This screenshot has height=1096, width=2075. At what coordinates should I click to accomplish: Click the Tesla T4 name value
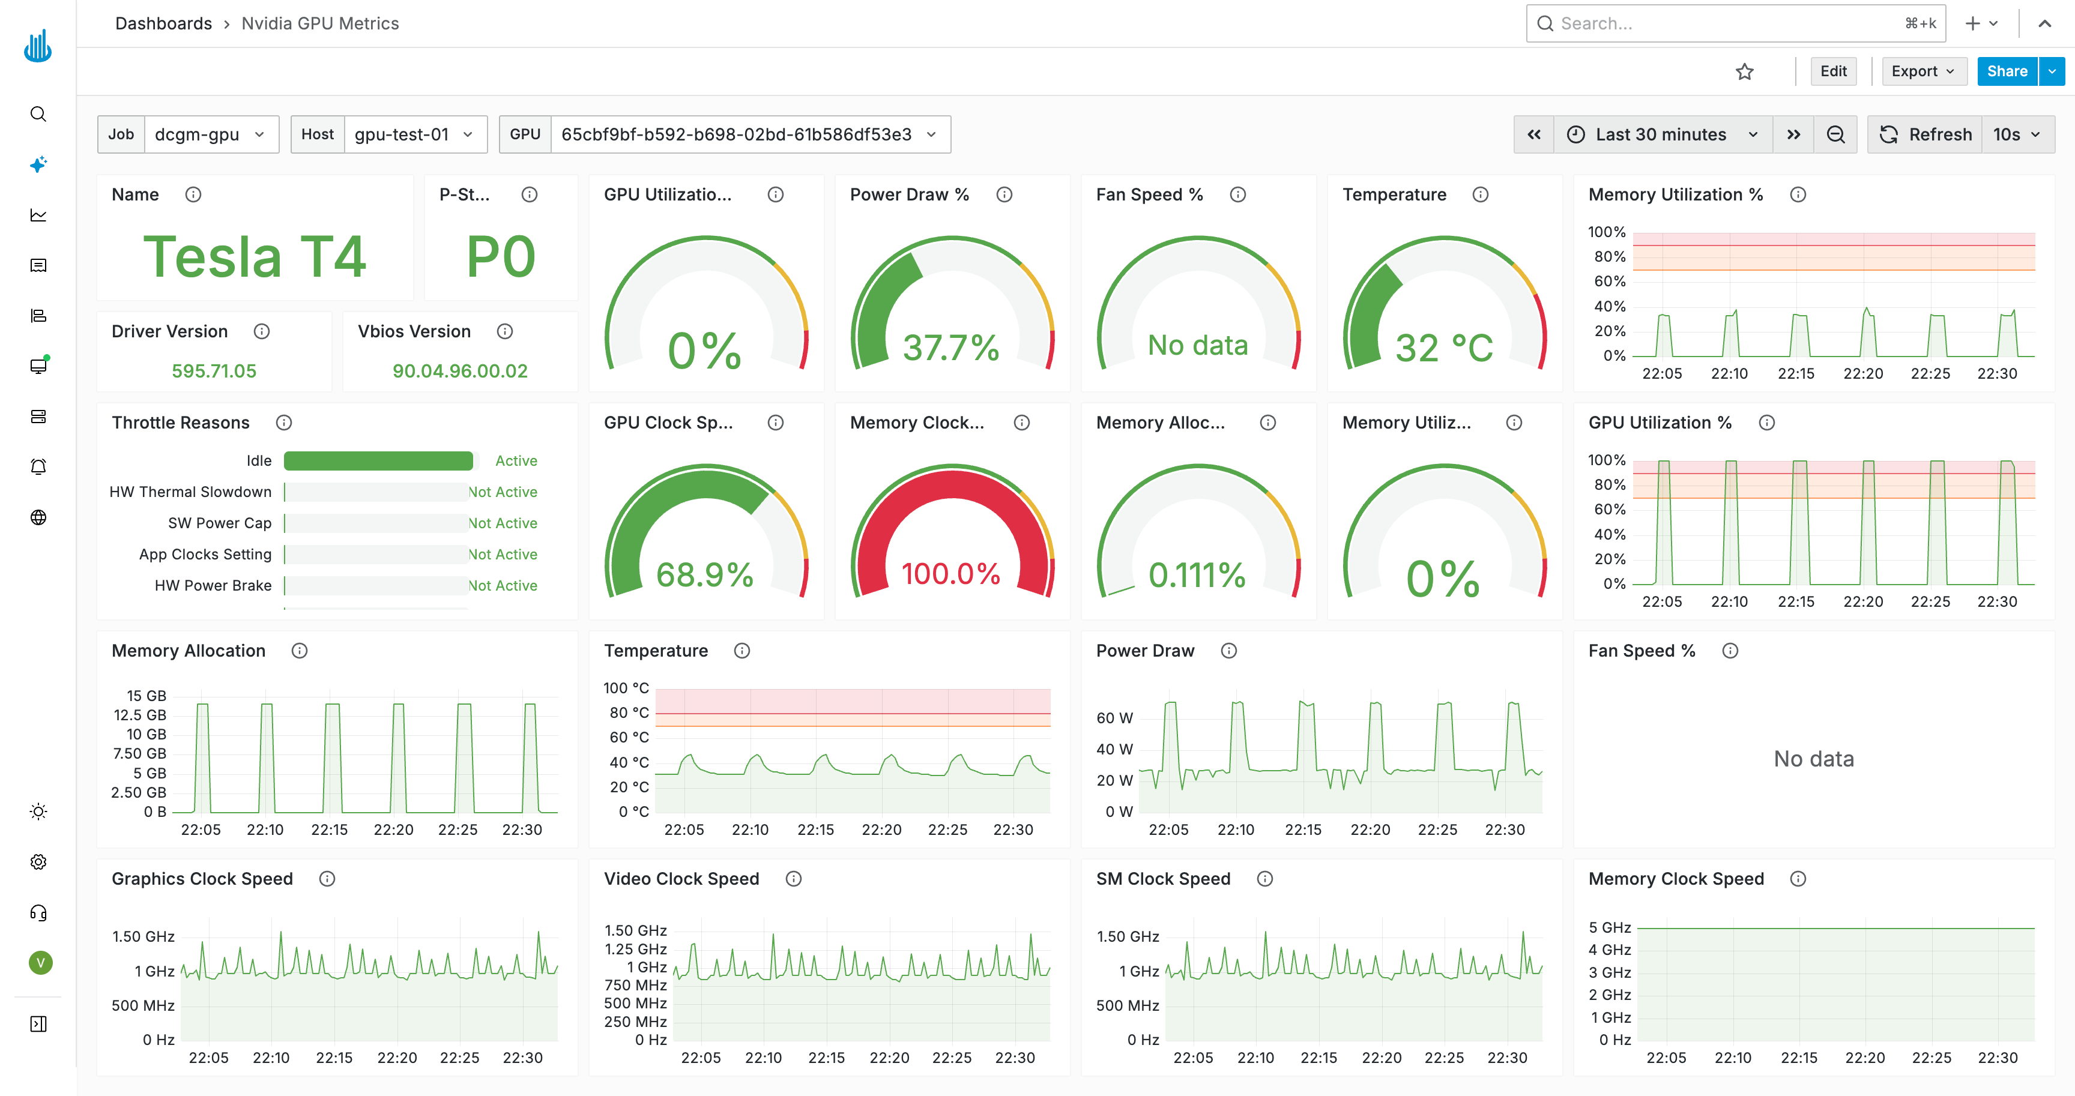coord(255,257)
